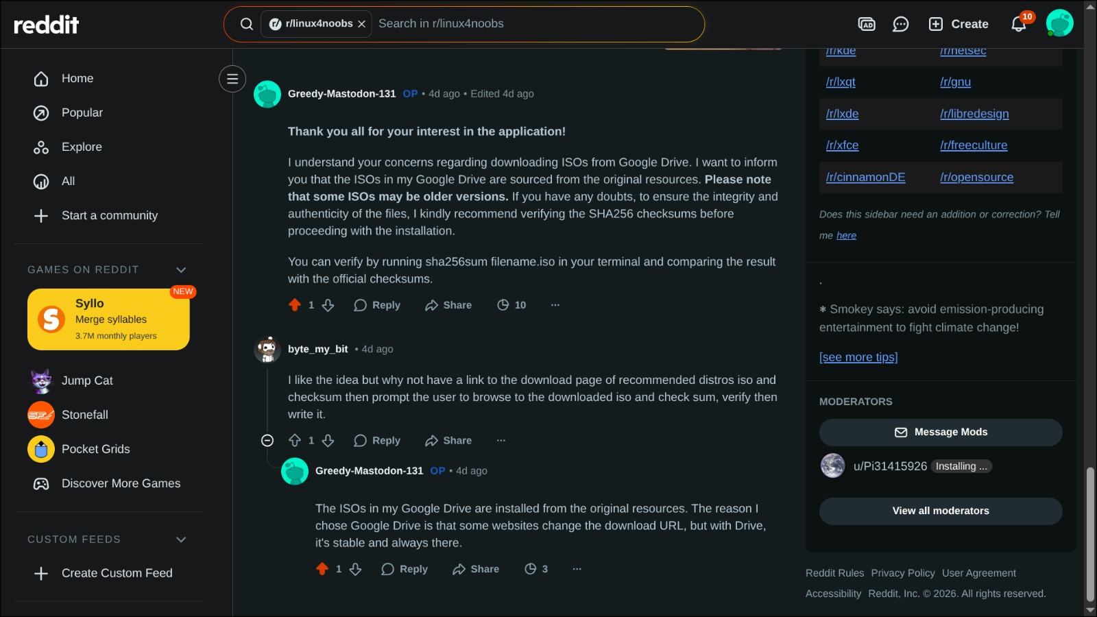1097x617 pixels.
Task: Click the page's vertical scrollbar thumb
Action: point(1090,535)
